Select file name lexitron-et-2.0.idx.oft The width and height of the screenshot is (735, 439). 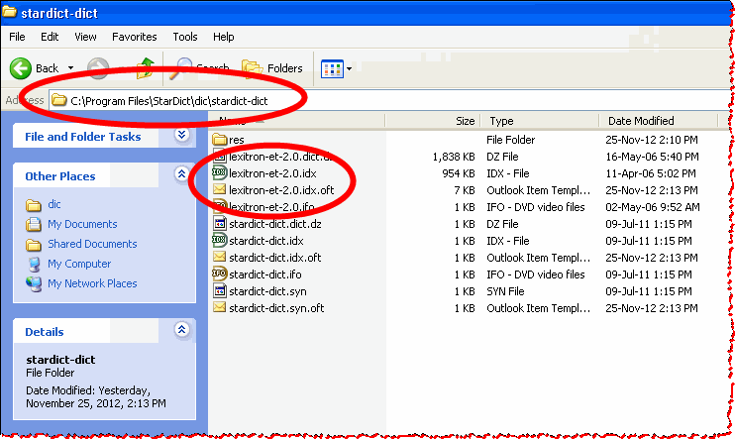click(x=281, y=190)
